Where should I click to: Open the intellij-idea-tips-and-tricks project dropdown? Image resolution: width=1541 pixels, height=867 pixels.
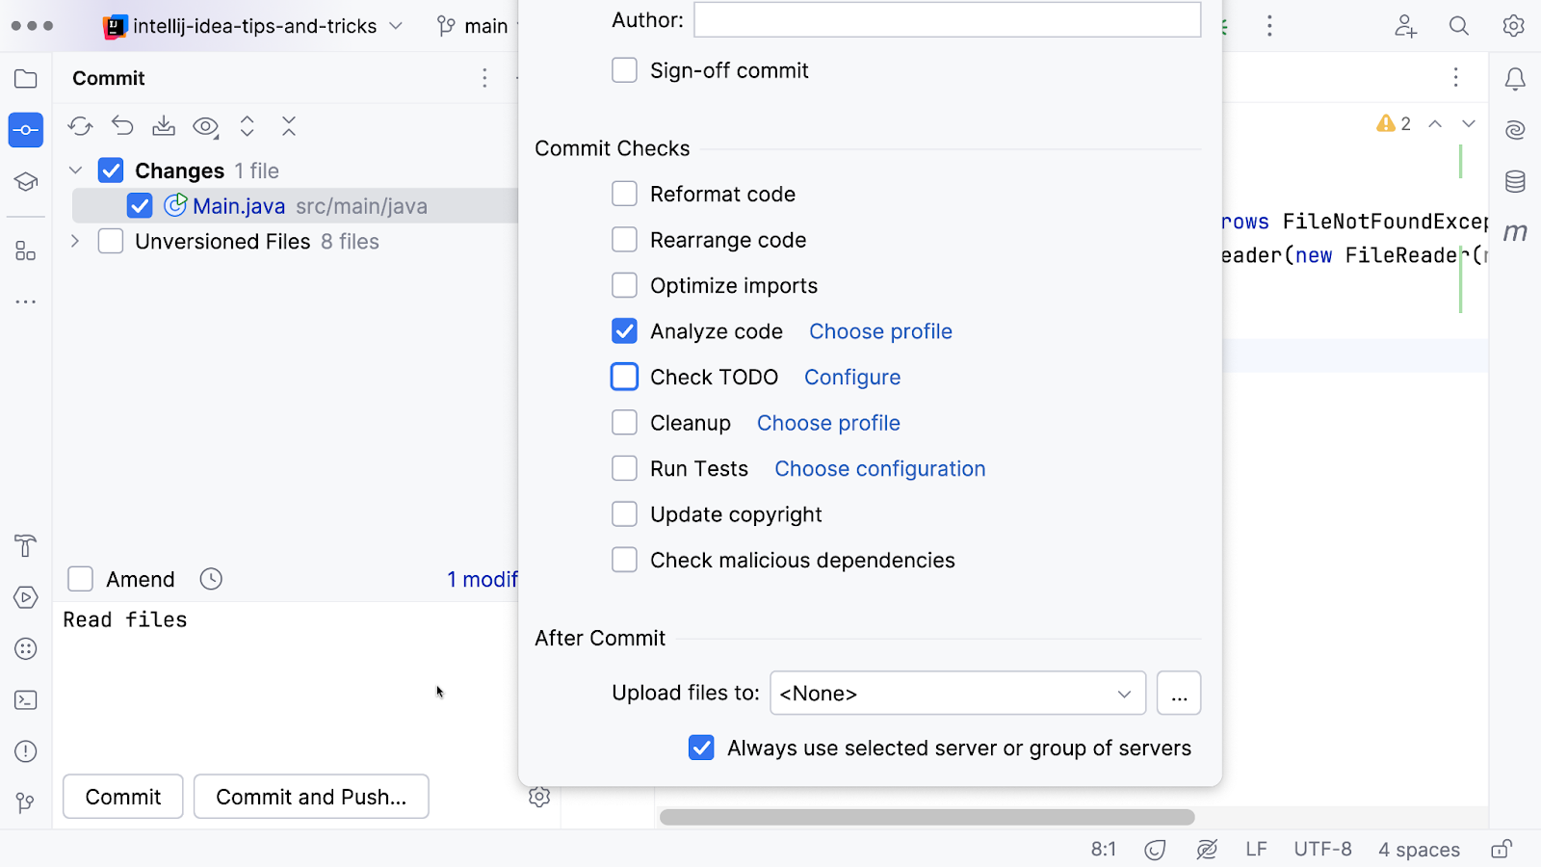pyautogui.click(x=254, y=26)
